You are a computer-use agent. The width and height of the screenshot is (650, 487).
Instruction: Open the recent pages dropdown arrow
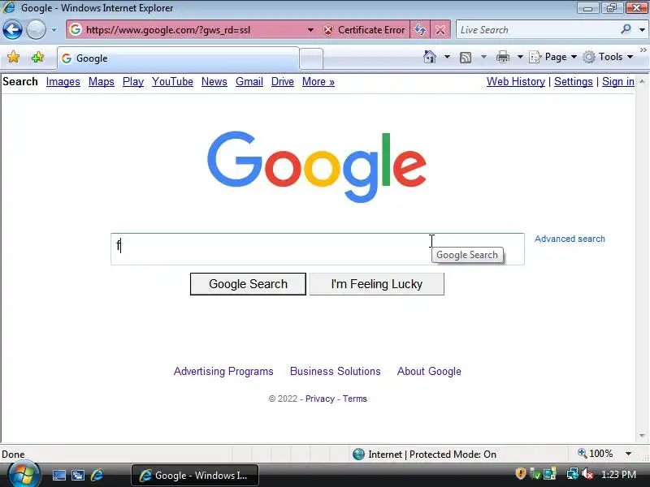point(54,30)
